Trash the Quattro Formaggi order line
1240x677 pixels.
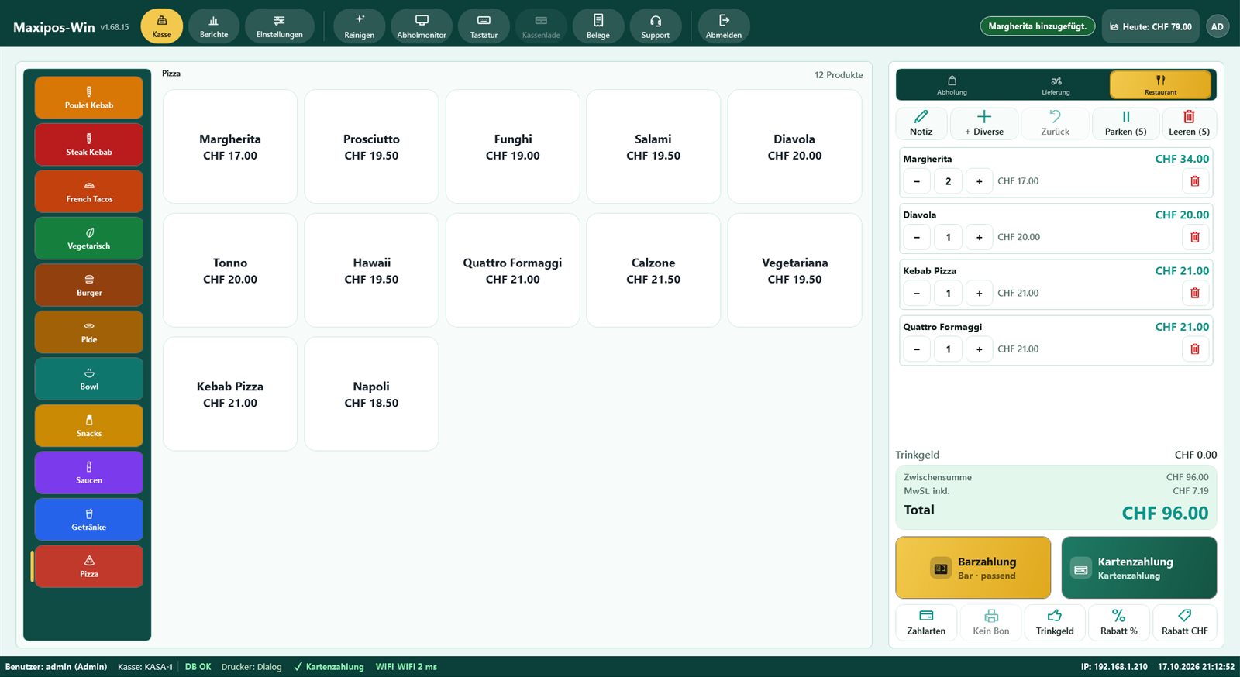1195,349
